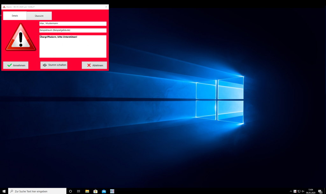Open the Windows Start menu
Image resolution: width=326 pixels, height=194 pixels.
tap(4, 191)
